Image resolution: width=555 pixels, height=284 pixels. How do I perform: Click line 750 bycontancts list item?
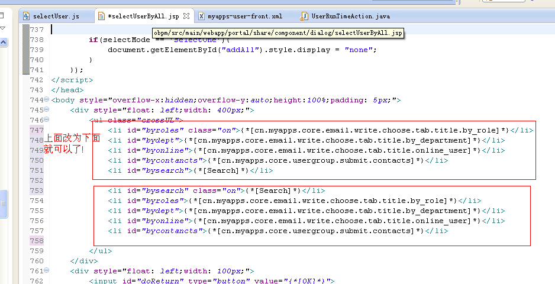click(278, 160)
